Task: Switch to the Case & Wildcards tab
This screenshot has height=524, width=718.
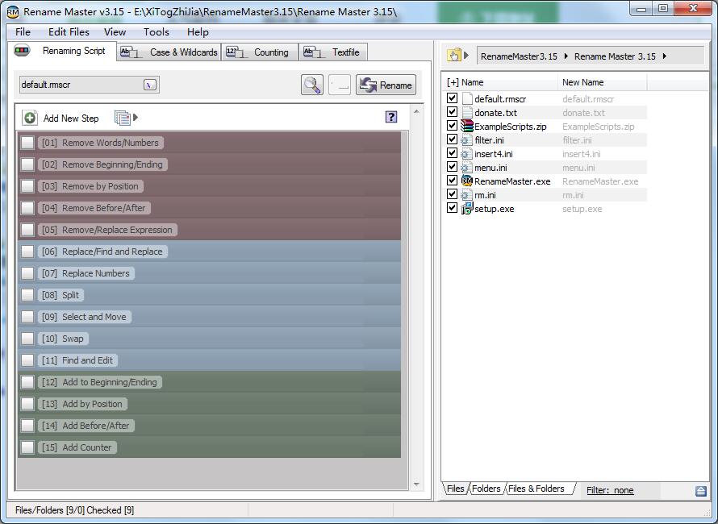Action: coord(169,52)
